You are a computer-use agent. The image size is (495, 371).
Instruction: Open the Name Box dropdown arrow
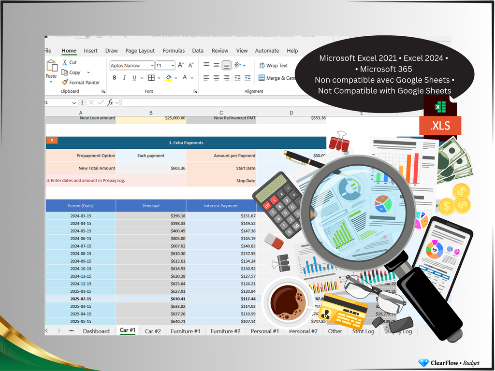pyautogui.click(x=74, y=102)
